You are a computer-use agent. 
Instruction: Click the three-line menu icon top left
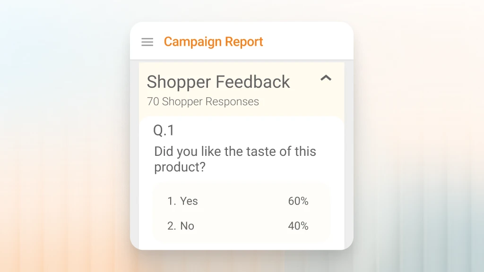147,42
